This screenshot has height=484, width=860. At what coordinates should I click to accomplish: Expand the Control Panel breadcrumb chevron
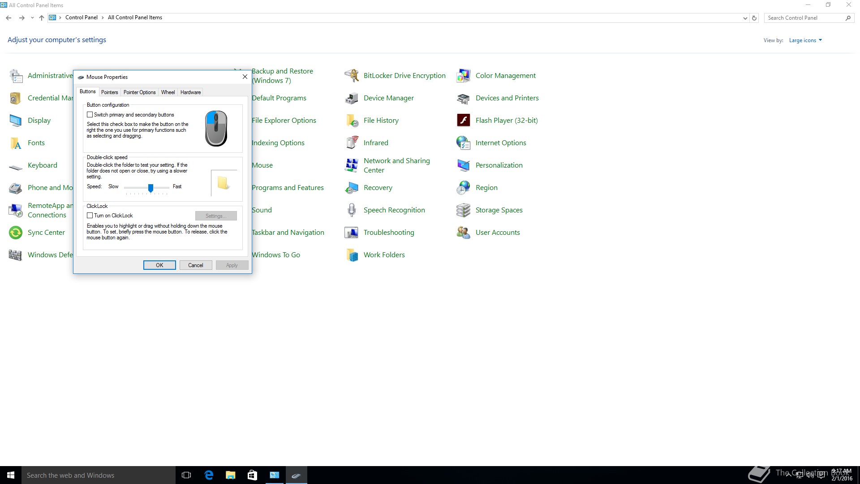[103, 18]
